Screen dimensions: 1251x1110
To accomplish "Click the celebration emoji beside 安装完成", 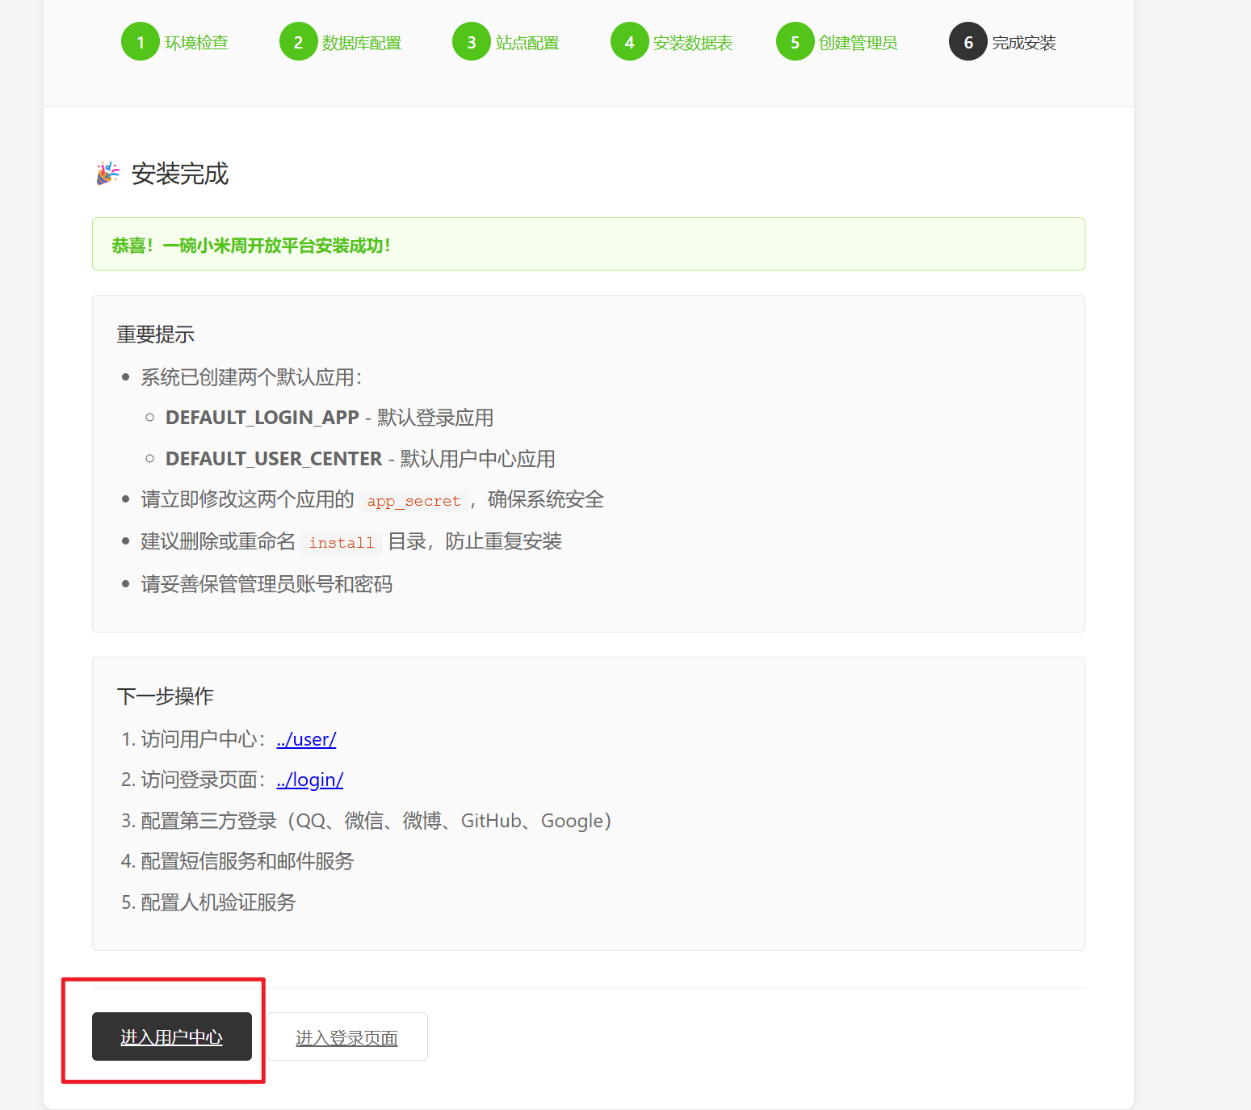I will tap(106, 173).
